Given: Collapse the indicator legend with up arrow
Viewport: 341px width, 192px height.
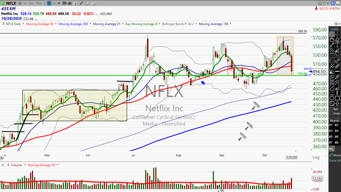Looking at the screenshot, I should 339,24.
